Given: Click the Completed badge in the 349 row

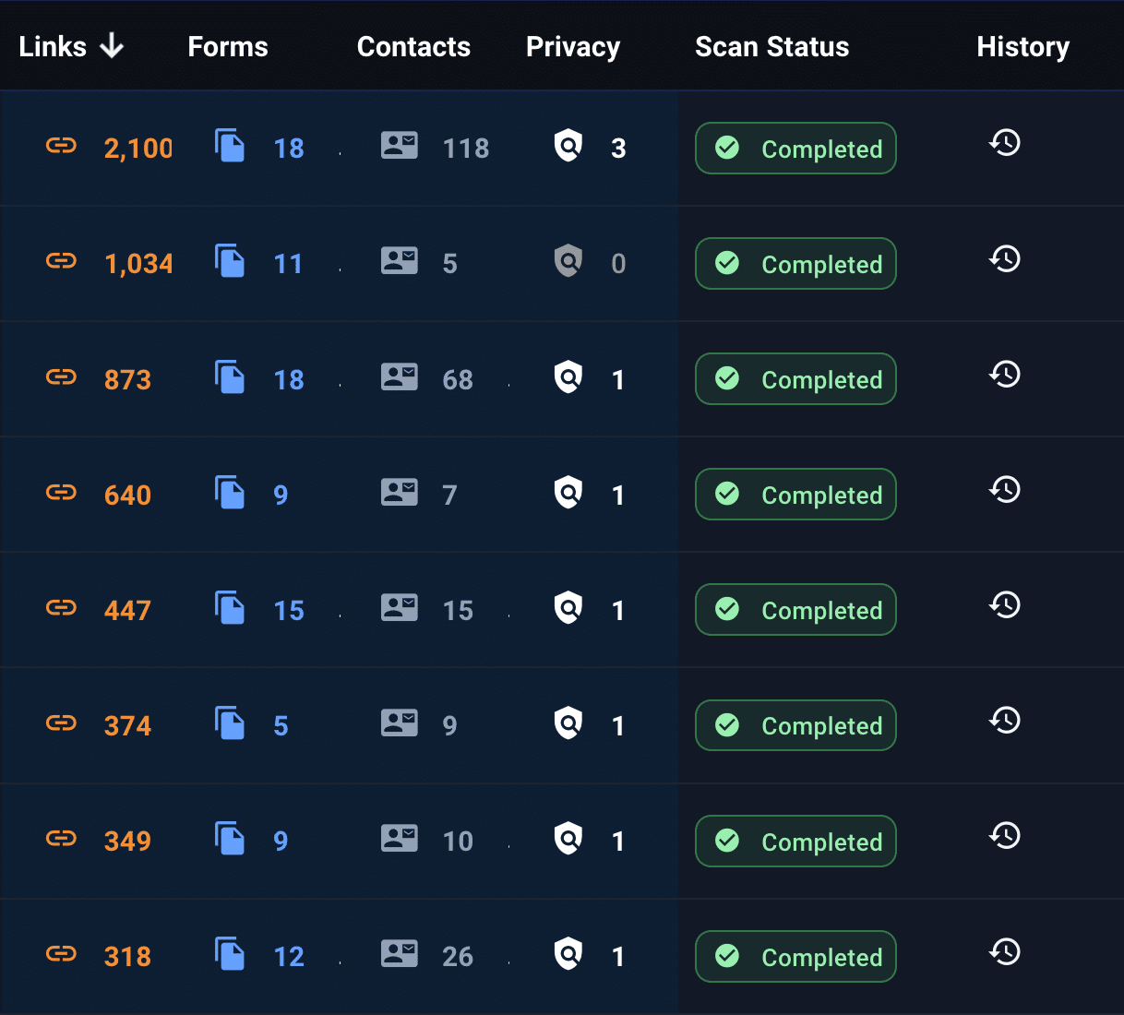Looking at the screenshot, I should 795,842.
